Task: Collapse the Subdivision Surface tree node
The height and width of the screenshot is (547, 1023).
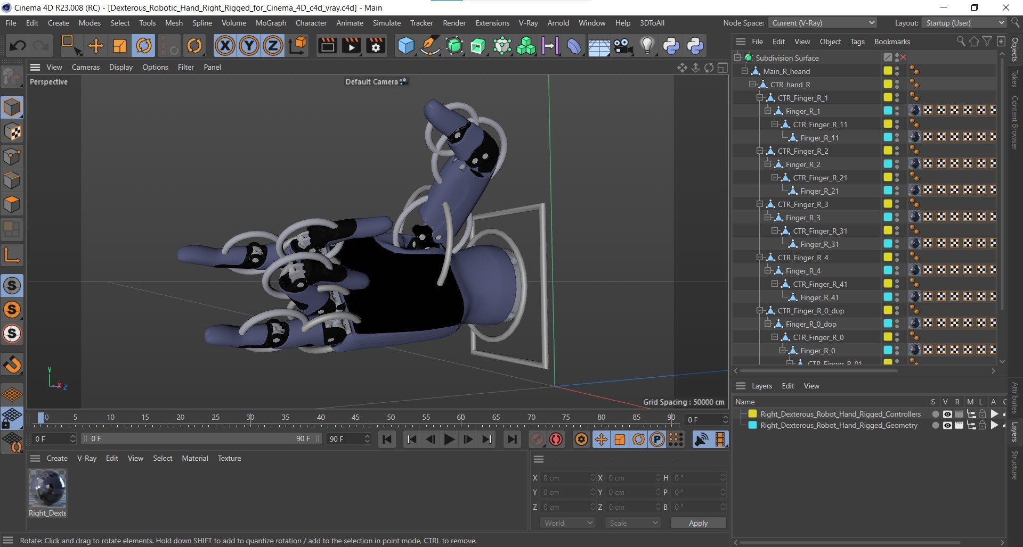Action: point(738,57)
